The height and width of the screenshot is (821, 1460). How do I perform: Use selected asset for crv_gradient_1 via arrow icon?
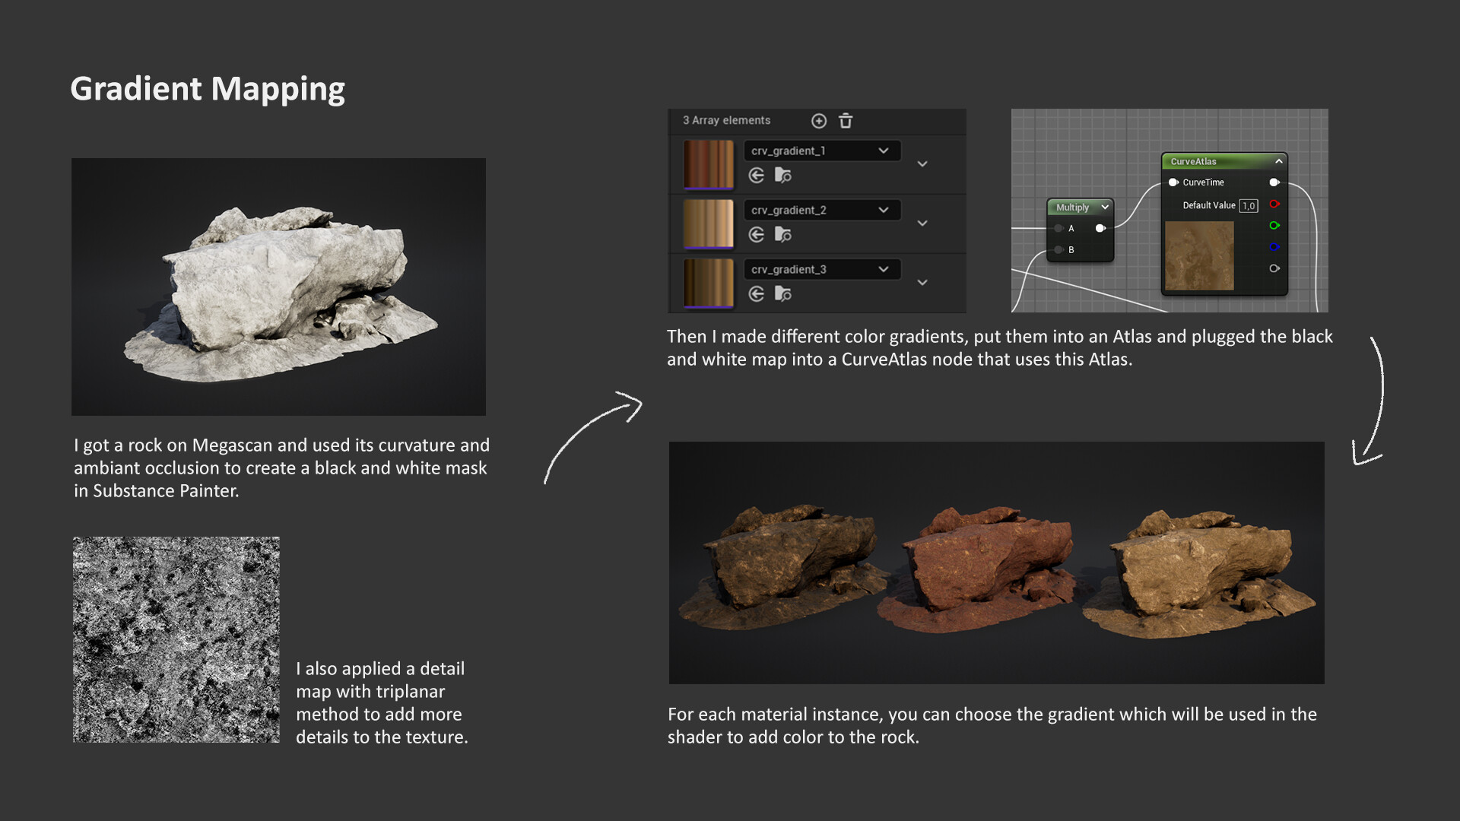[x=757, y=174]
